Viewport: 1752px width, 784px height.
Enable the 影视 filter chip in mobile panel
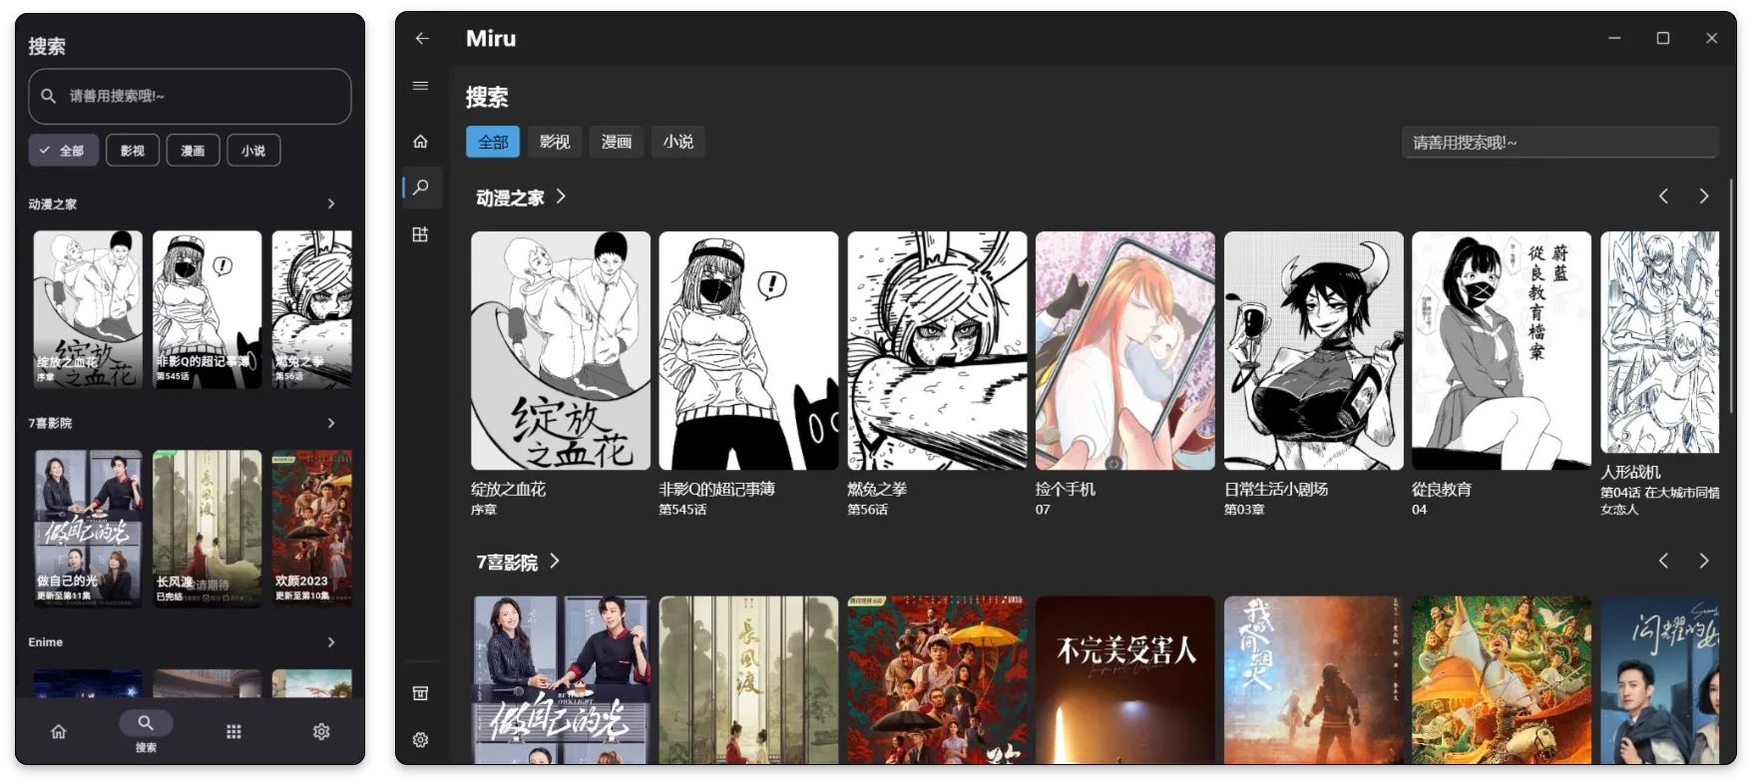(133, 151)
